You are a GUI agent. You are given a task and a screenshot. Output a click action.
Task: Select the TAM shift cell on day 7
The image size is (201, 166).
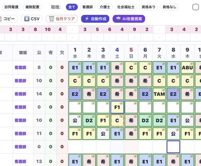[159, 94]
